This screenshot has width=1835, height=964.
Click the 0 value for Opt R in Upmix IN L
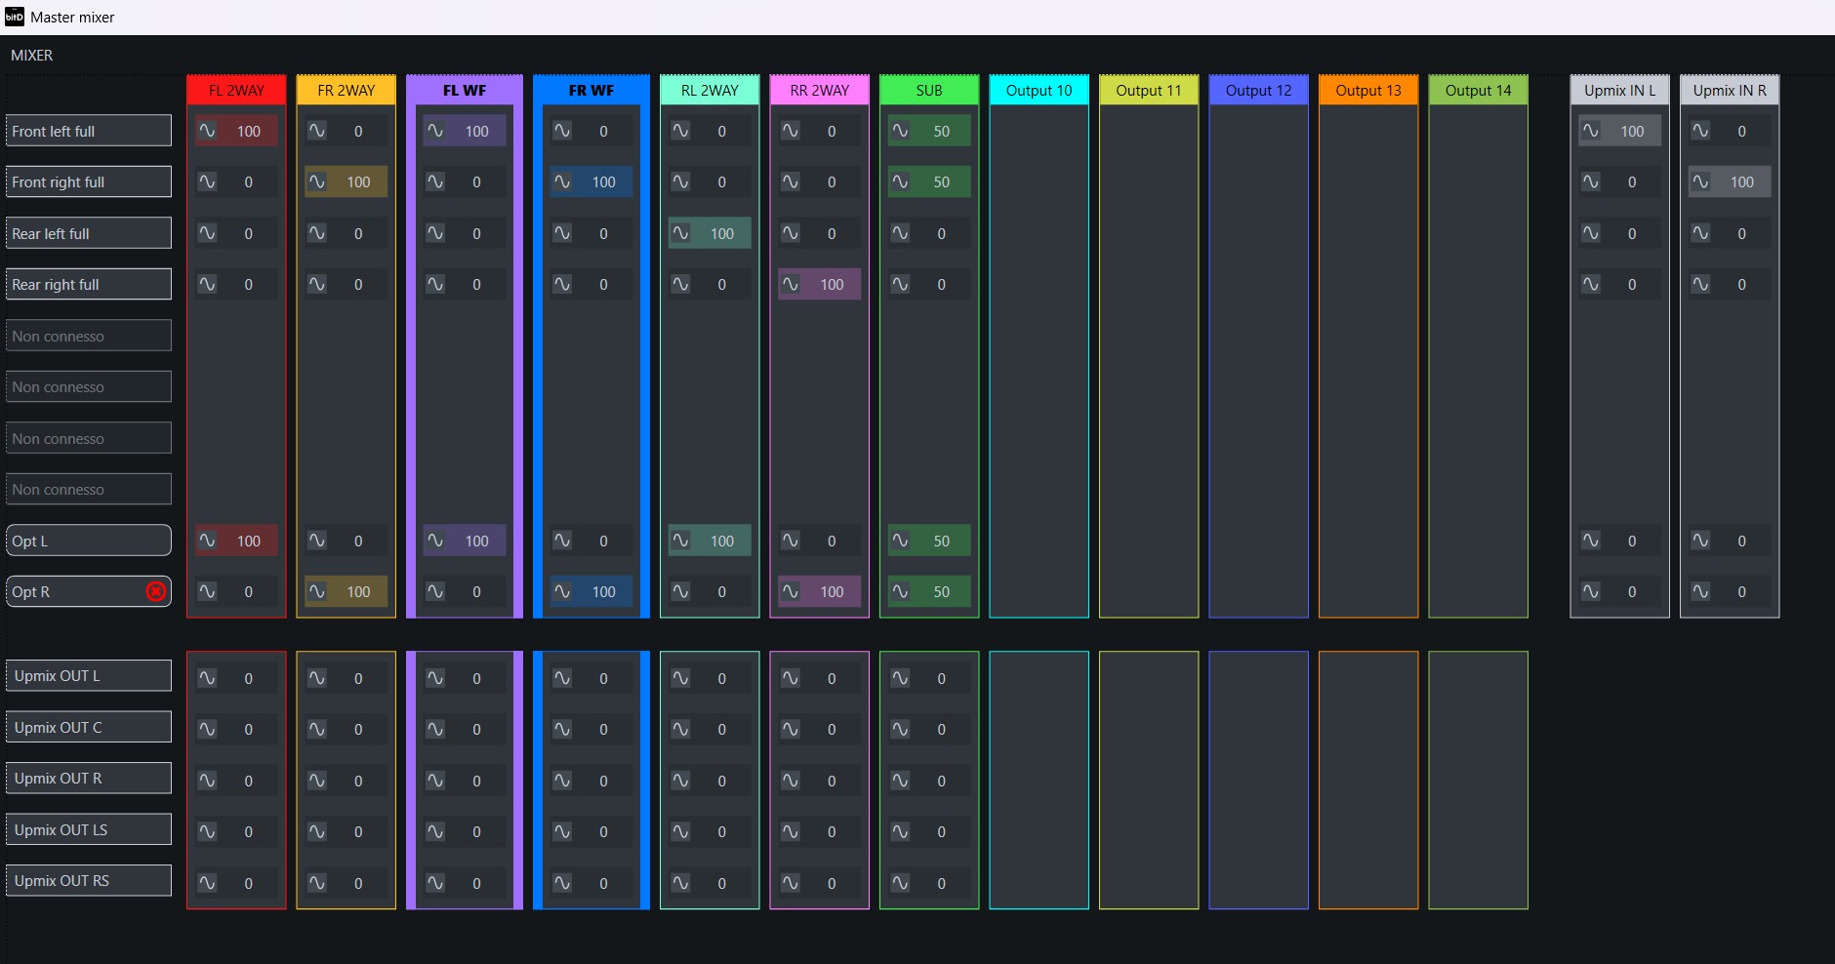click(1632, 591)
